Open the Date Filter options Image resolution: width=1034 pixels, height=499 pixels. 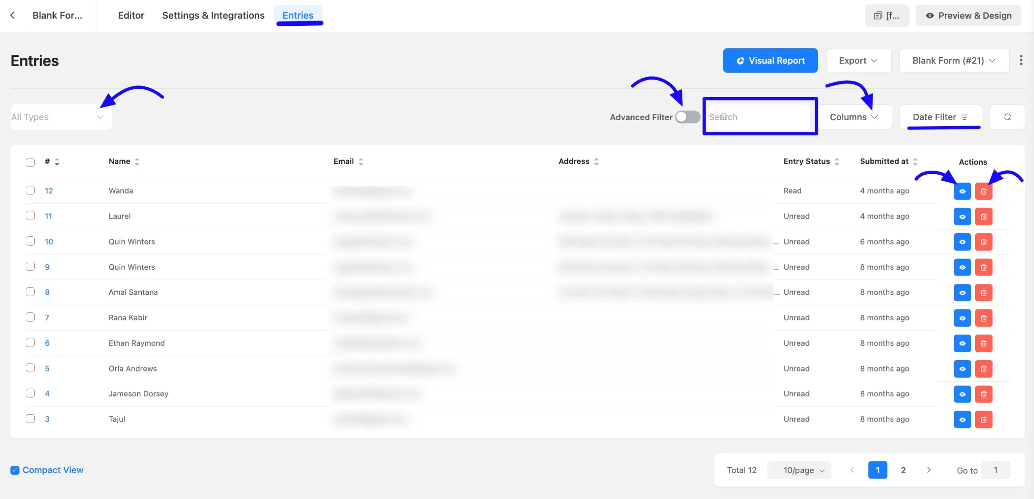click(941, 117)
